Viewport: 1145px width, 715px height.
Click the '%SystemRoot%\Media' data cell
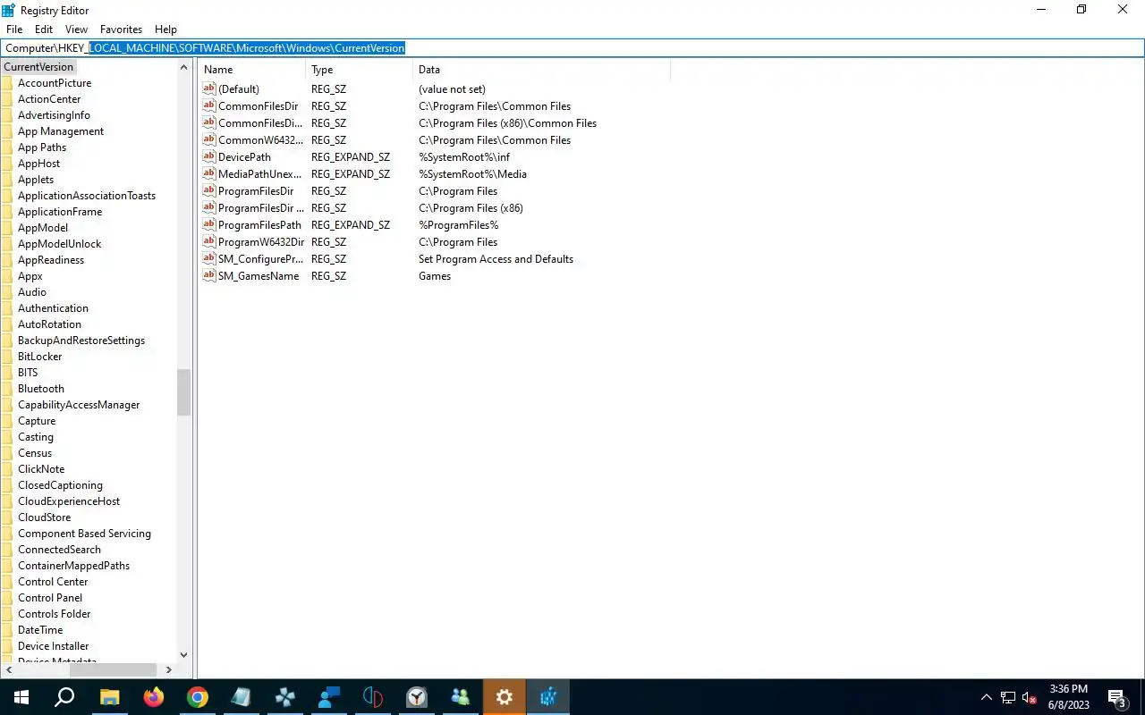pos(472,173)
